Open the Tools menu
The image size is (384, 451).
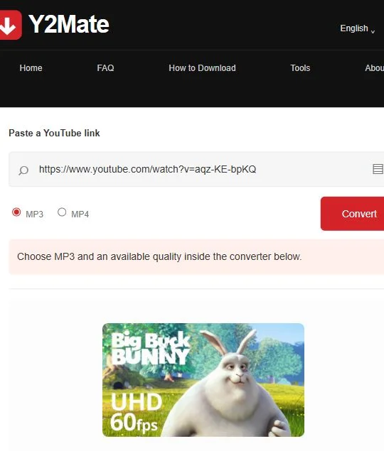pyautogui.click(x=300, y=68)
